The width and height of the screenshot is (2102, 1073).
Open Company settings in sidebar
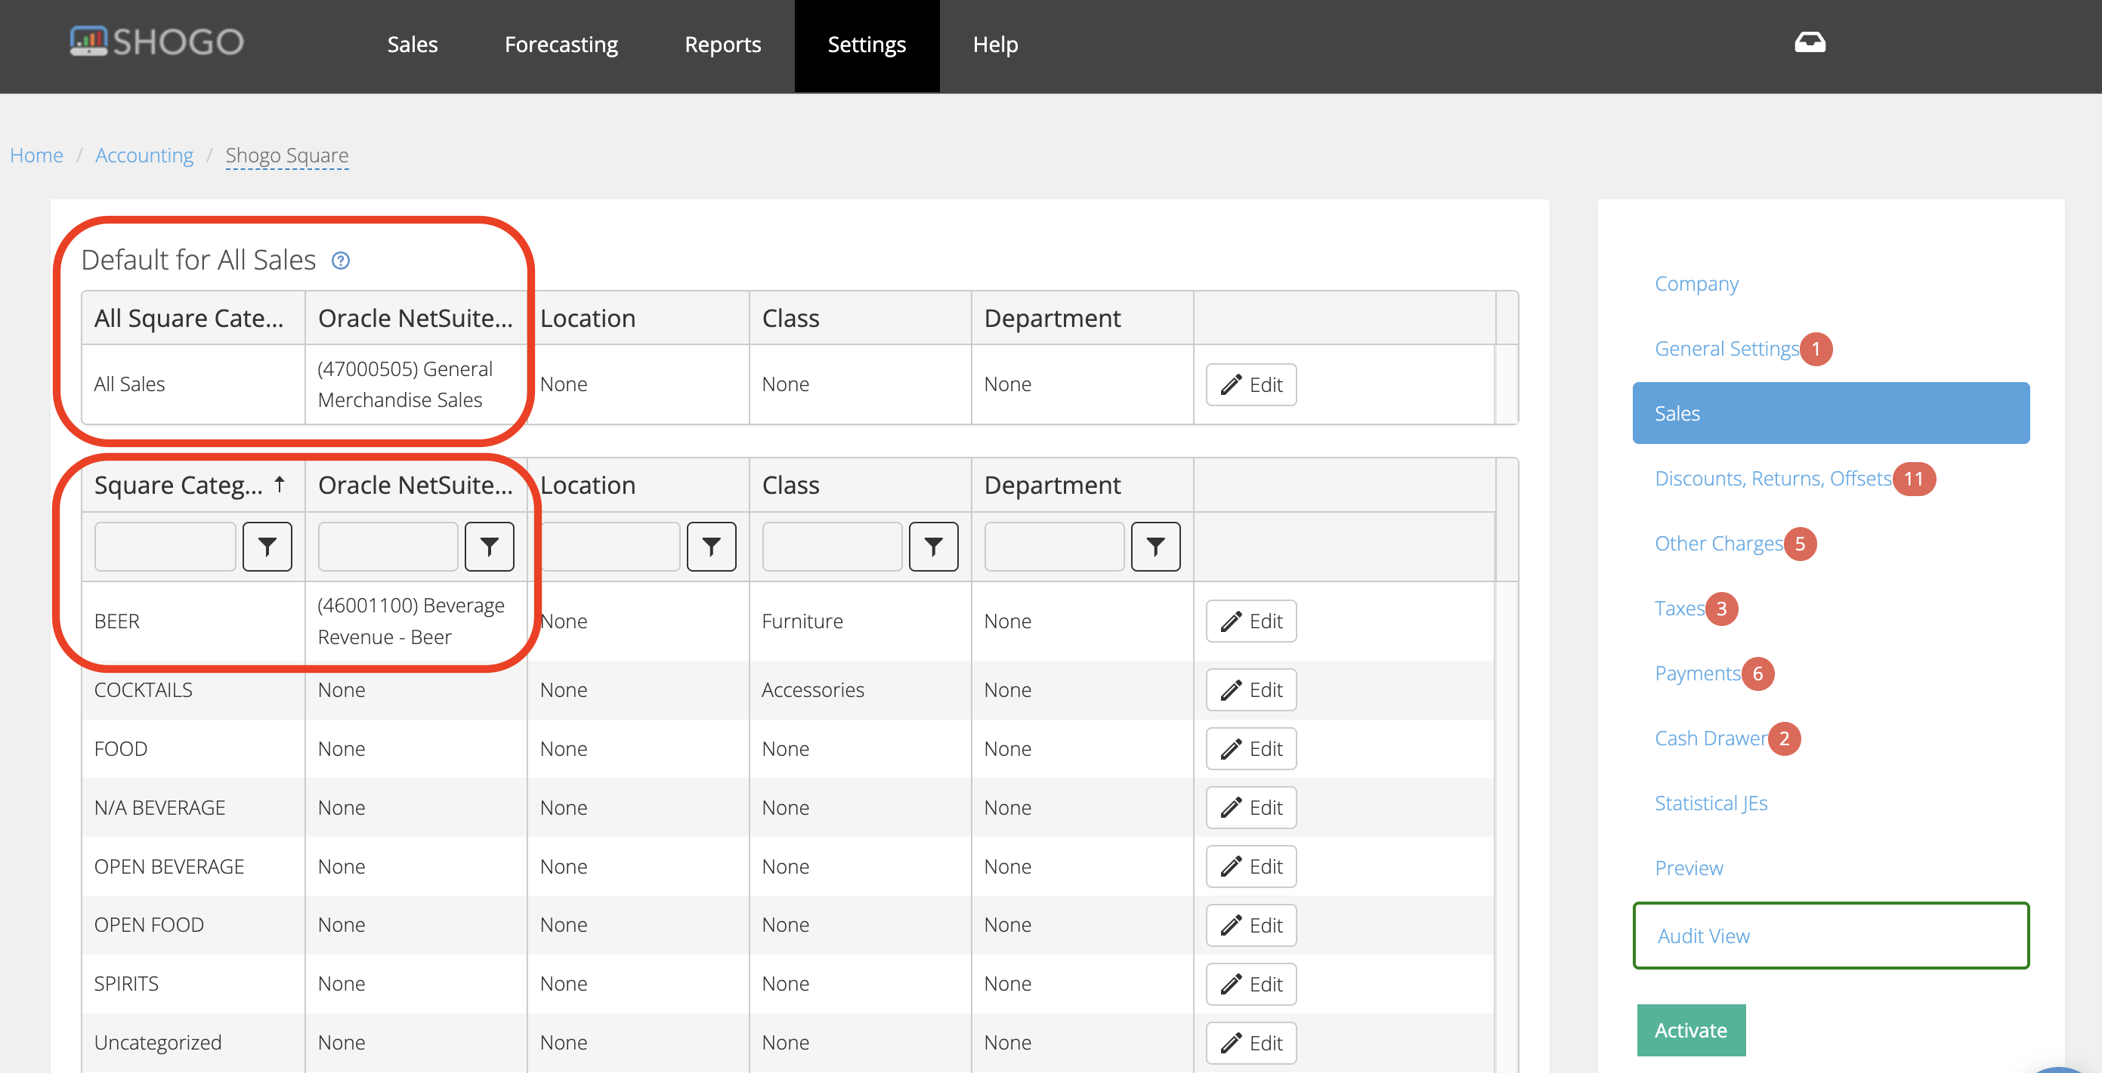pyautogui.click(x=1696, y=284)
